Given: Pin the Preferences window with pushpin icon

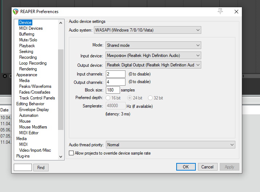Looking at the screenshot, I should pos(220,11).
